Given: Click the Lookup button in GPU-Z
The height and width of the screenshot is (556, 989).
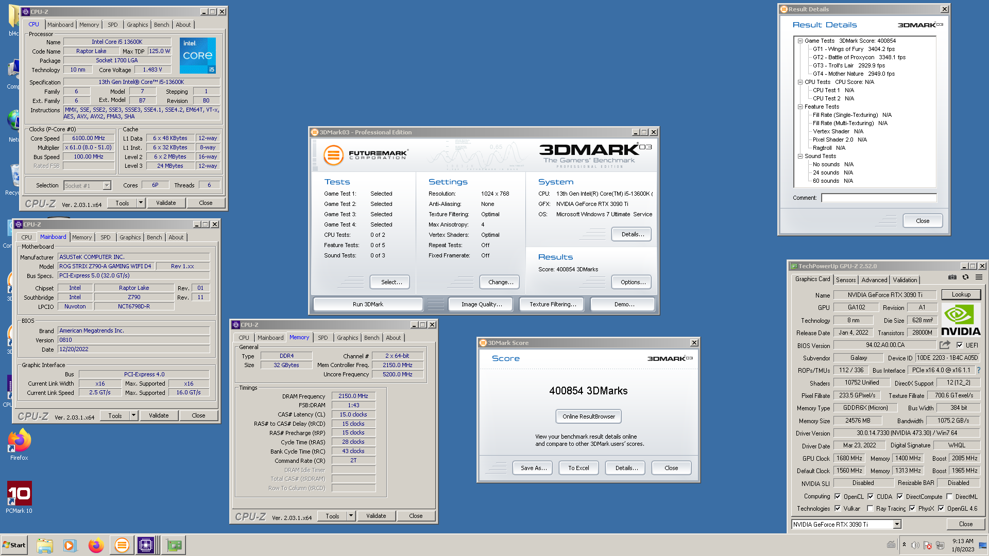Looking at the screenshot, I should (x=961, y=294).
